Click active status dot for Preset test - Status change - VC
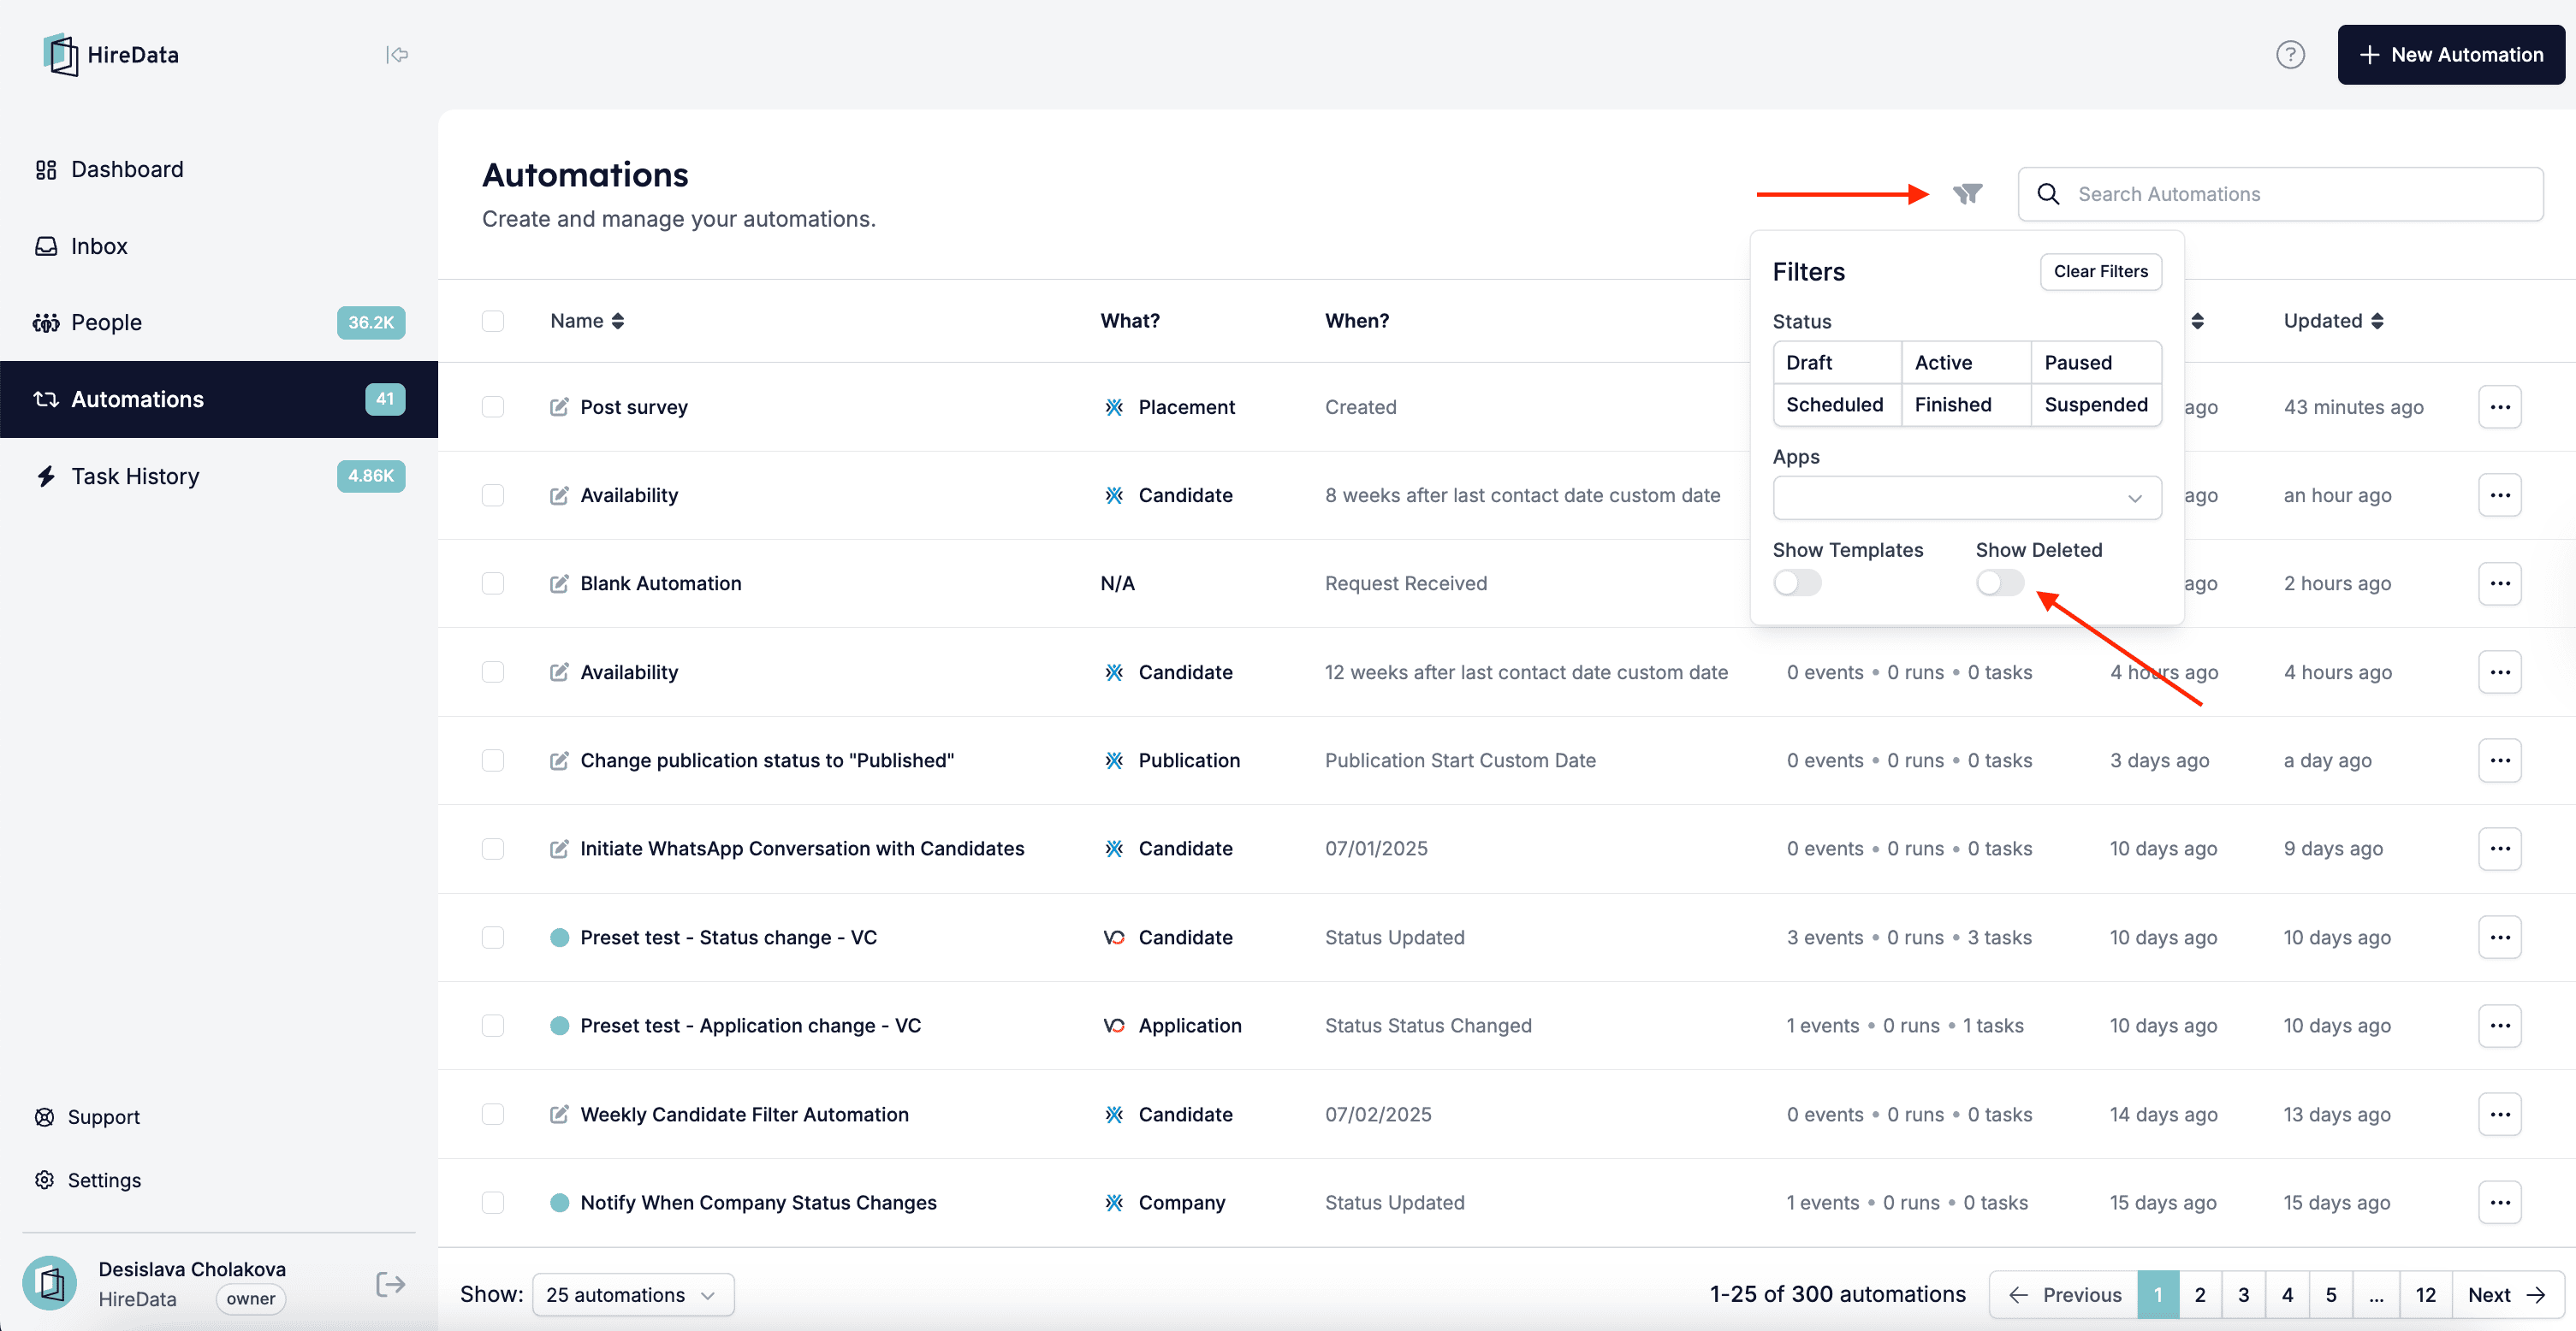 pyautogui.click(x=560, y=938)
